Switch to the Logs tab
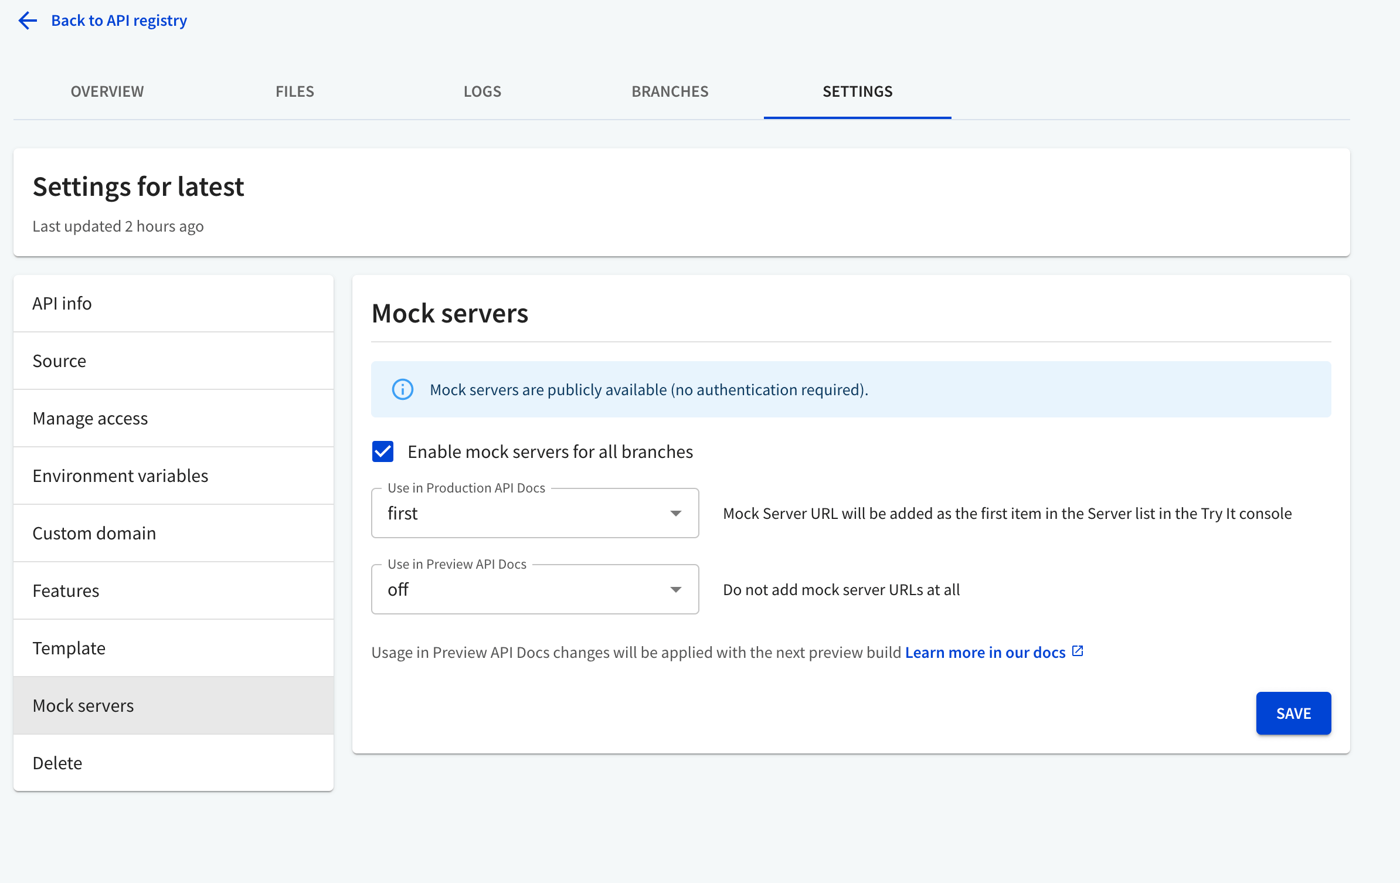1400x883 pixels. 482,91
